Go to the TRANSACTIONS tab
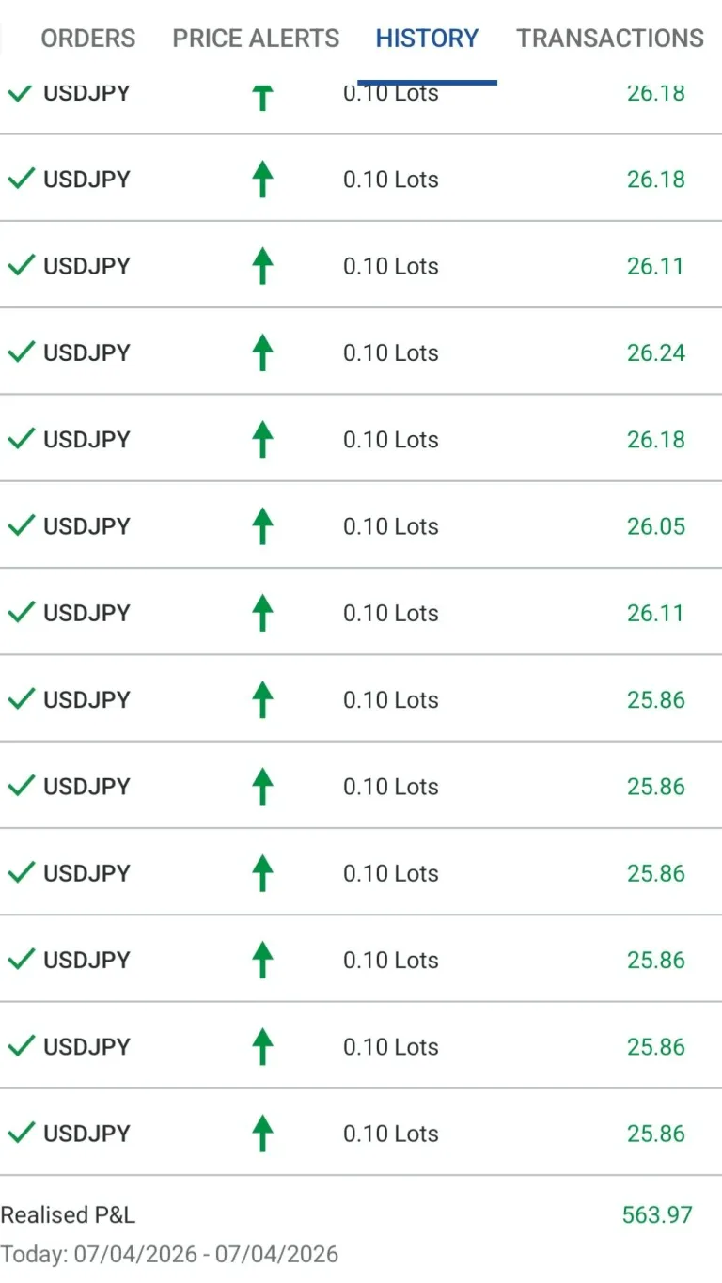 pos(610,39)
